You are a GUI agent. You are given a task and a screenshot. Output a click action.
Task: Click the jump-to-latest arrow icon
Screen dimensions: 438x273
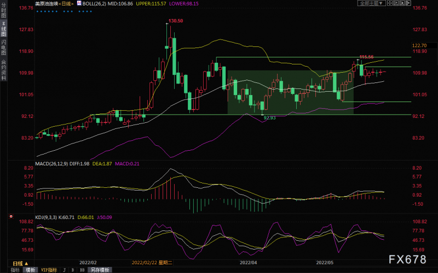pos(408,3)
